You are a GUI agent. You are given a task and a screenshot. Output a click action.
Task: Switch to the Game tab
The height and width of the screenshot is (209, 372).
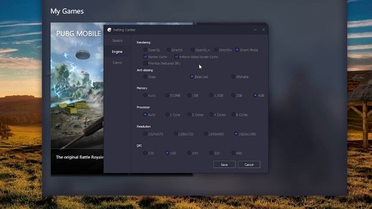[x=117, y=63]
